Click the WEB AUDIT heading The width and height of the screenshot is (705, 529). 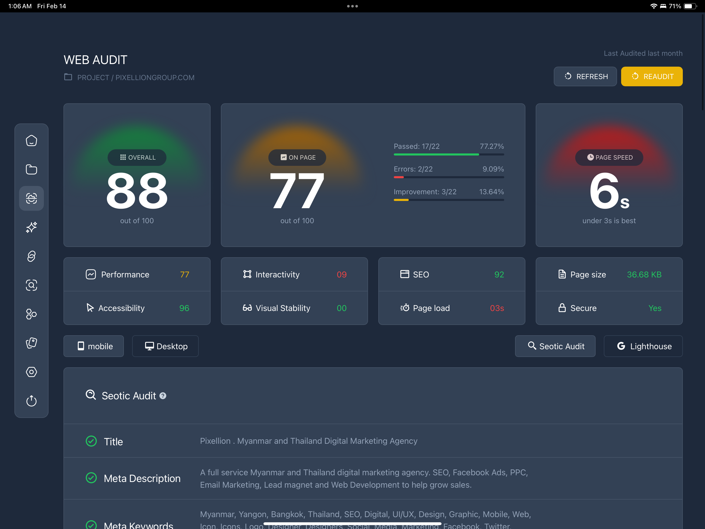click(95, 60)
